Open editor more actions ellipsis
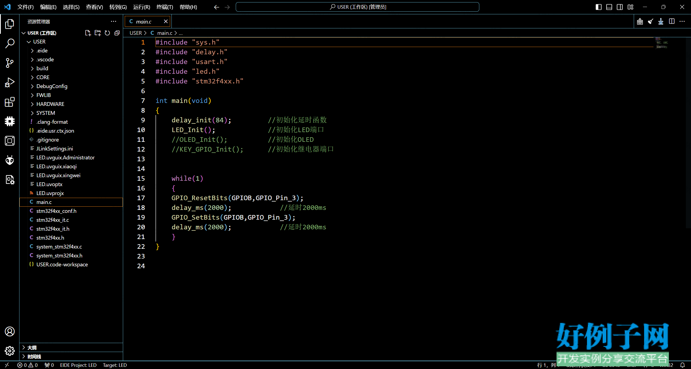 click(x=682, y=21)
